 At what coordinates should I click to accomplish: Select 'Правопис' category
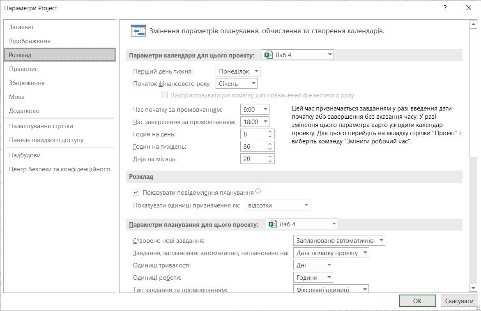point(60,69)
